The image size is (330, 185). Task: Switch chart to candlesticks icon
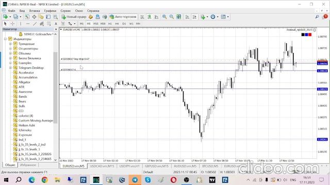150,17
